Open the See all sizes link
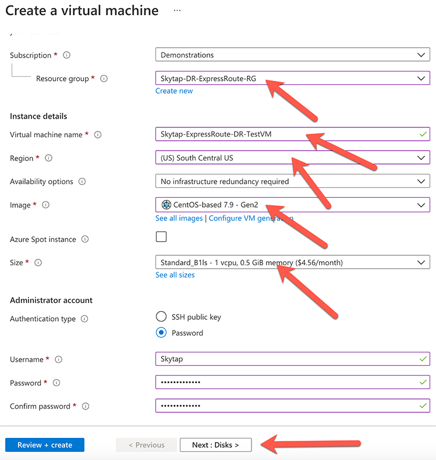This screenshot has height=460, width=436. click(175, 275)
